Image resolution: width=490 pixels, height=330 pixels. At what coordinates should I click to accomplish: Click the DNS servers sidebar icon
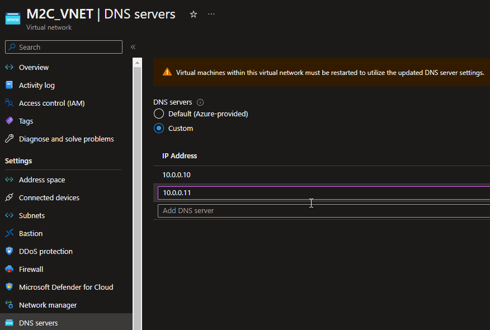click(10, 323)
